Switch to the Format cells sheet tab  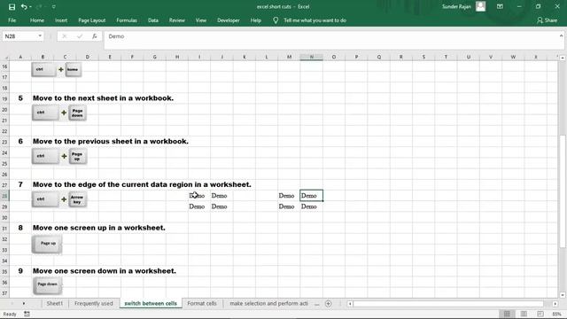pos(202,303)
